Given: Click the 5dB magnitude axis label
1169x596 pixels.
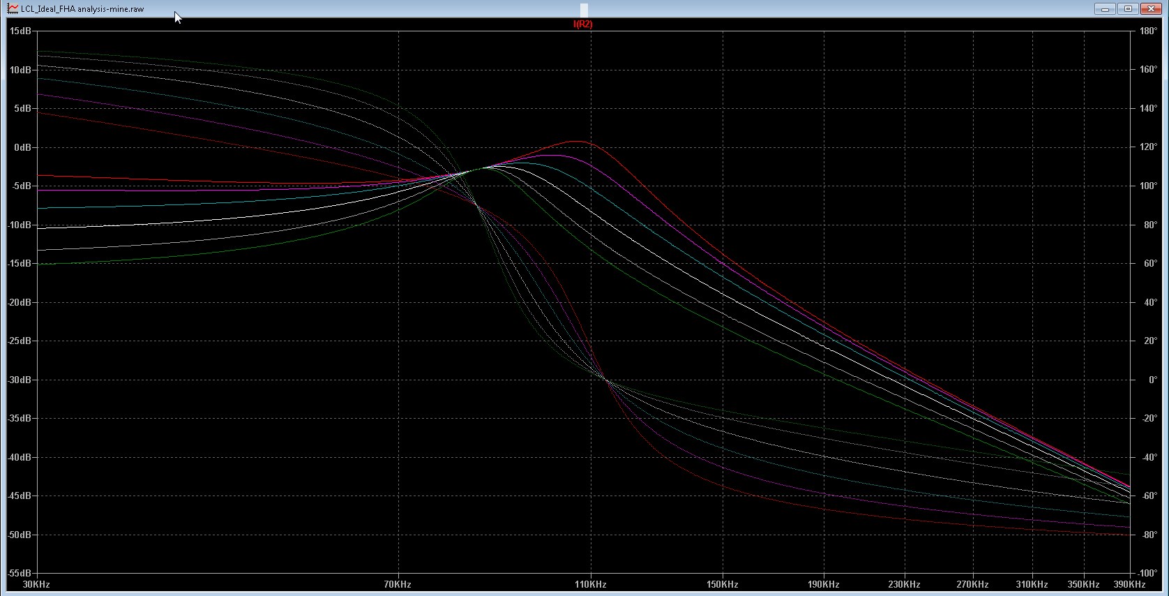Looking at the screenshot, I should [23, 109].
